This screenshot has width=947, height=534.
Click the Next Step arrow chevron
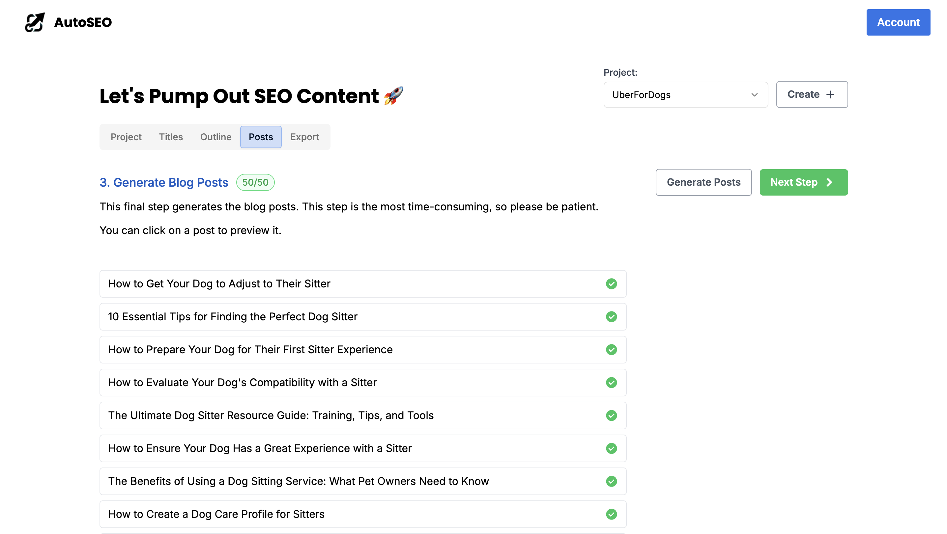[x=829, y=182]
